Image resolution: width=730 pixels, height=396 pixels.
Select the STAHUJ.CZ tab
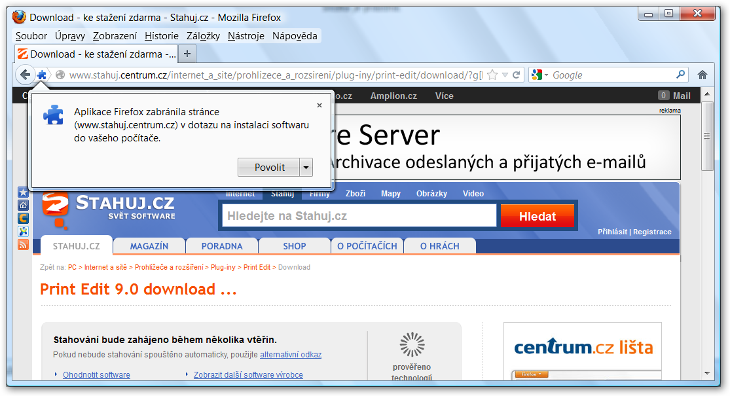click(x=77, y=246)
